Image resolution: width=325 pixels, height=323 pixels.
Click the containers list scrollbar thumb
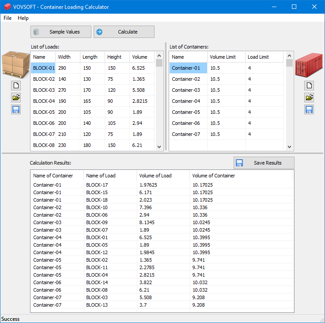coord(290,63)
